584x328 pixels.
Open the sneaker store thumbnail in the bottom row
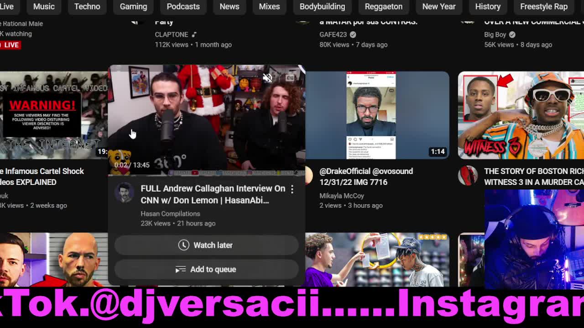click(377, 260)
